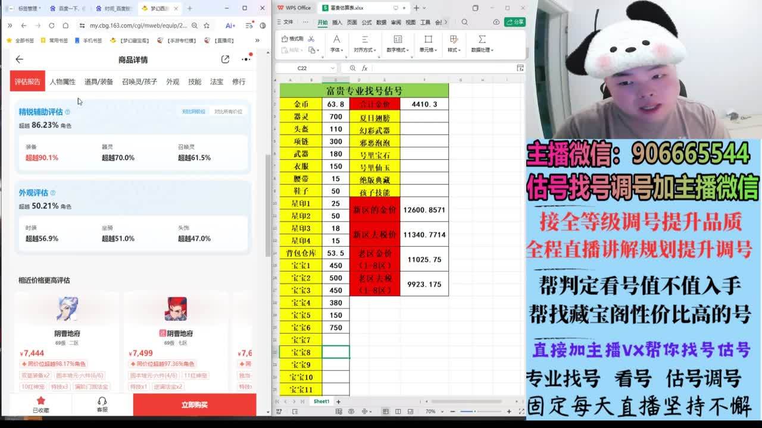Expand the 数字格式 number format dropdown
The width and height of the screenshot is (762, 428).
[398, 51]
